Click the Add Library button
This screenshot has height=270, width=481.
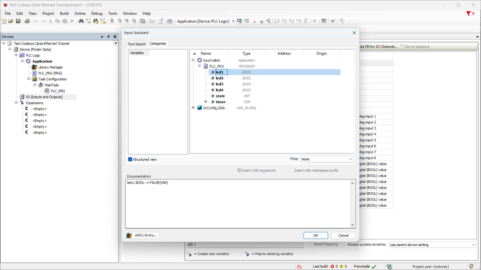coord(142,235)
